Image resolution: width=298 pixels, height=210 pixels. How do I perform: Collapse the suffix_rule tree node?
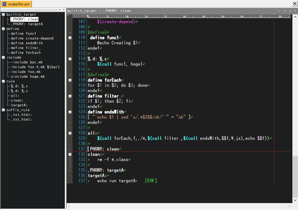tap(3, 110)
